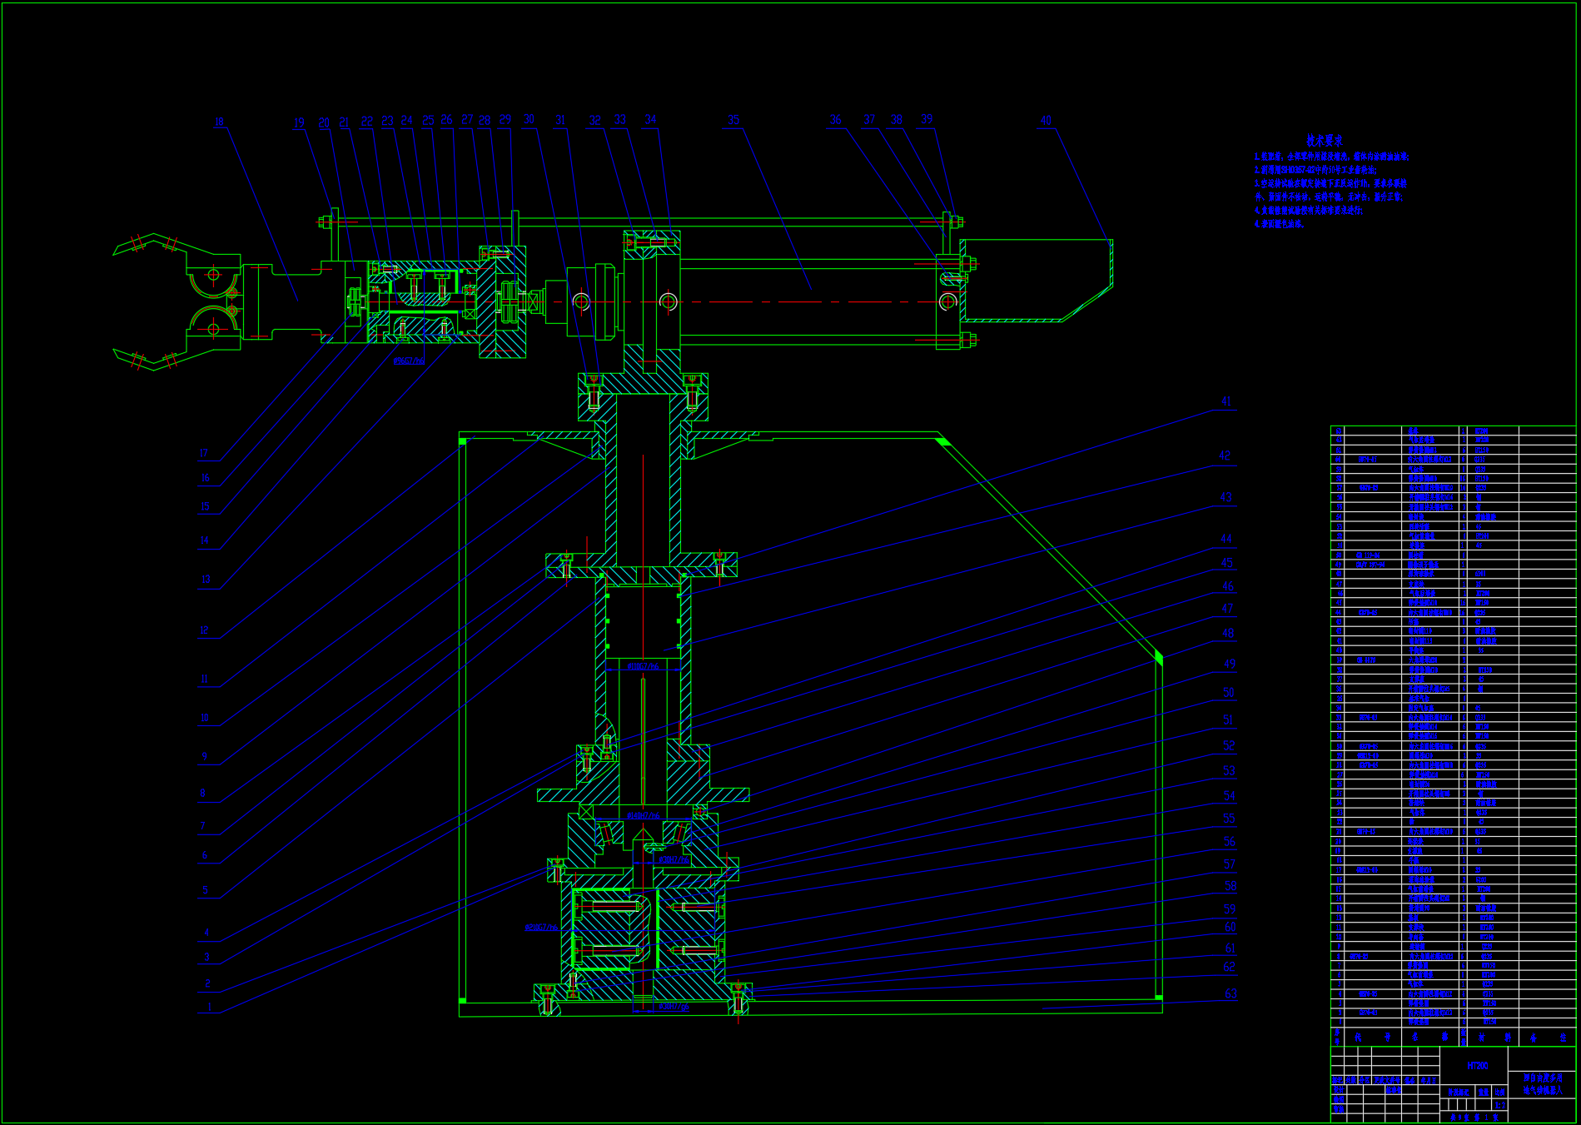Screen dimensions: 1581x1125
Task: Select the drawing name text in title block
Action: [x=1543, y=1083]
